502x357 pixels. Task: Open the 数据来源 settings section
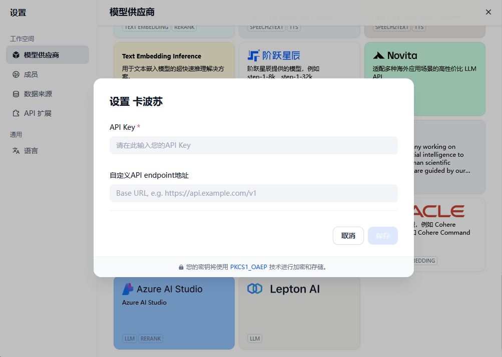(38, 94)
